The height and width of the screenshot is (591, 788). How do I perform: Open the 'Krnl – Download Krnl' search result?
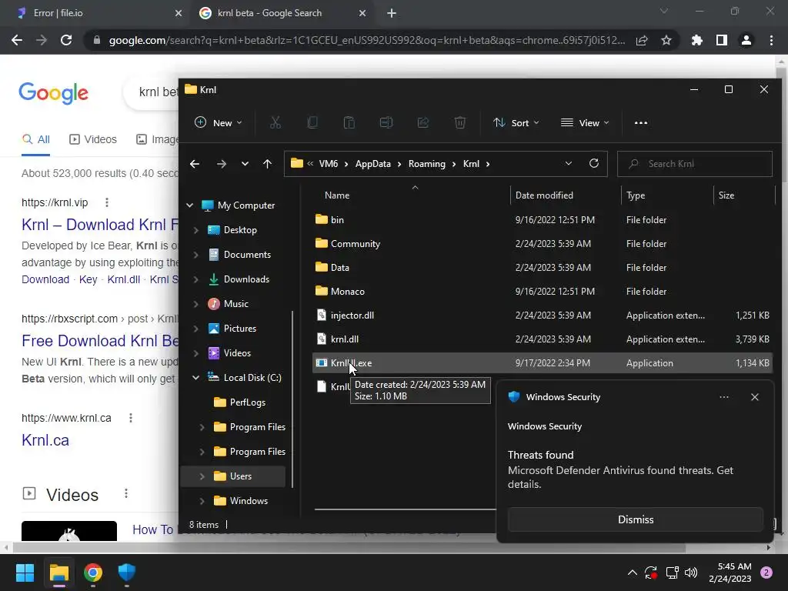100,225
